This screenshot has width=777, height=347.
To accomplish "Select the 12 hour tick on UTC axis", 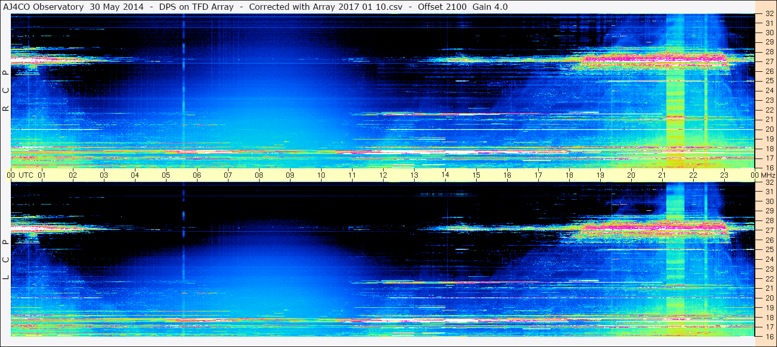I will tap(383, 175).
